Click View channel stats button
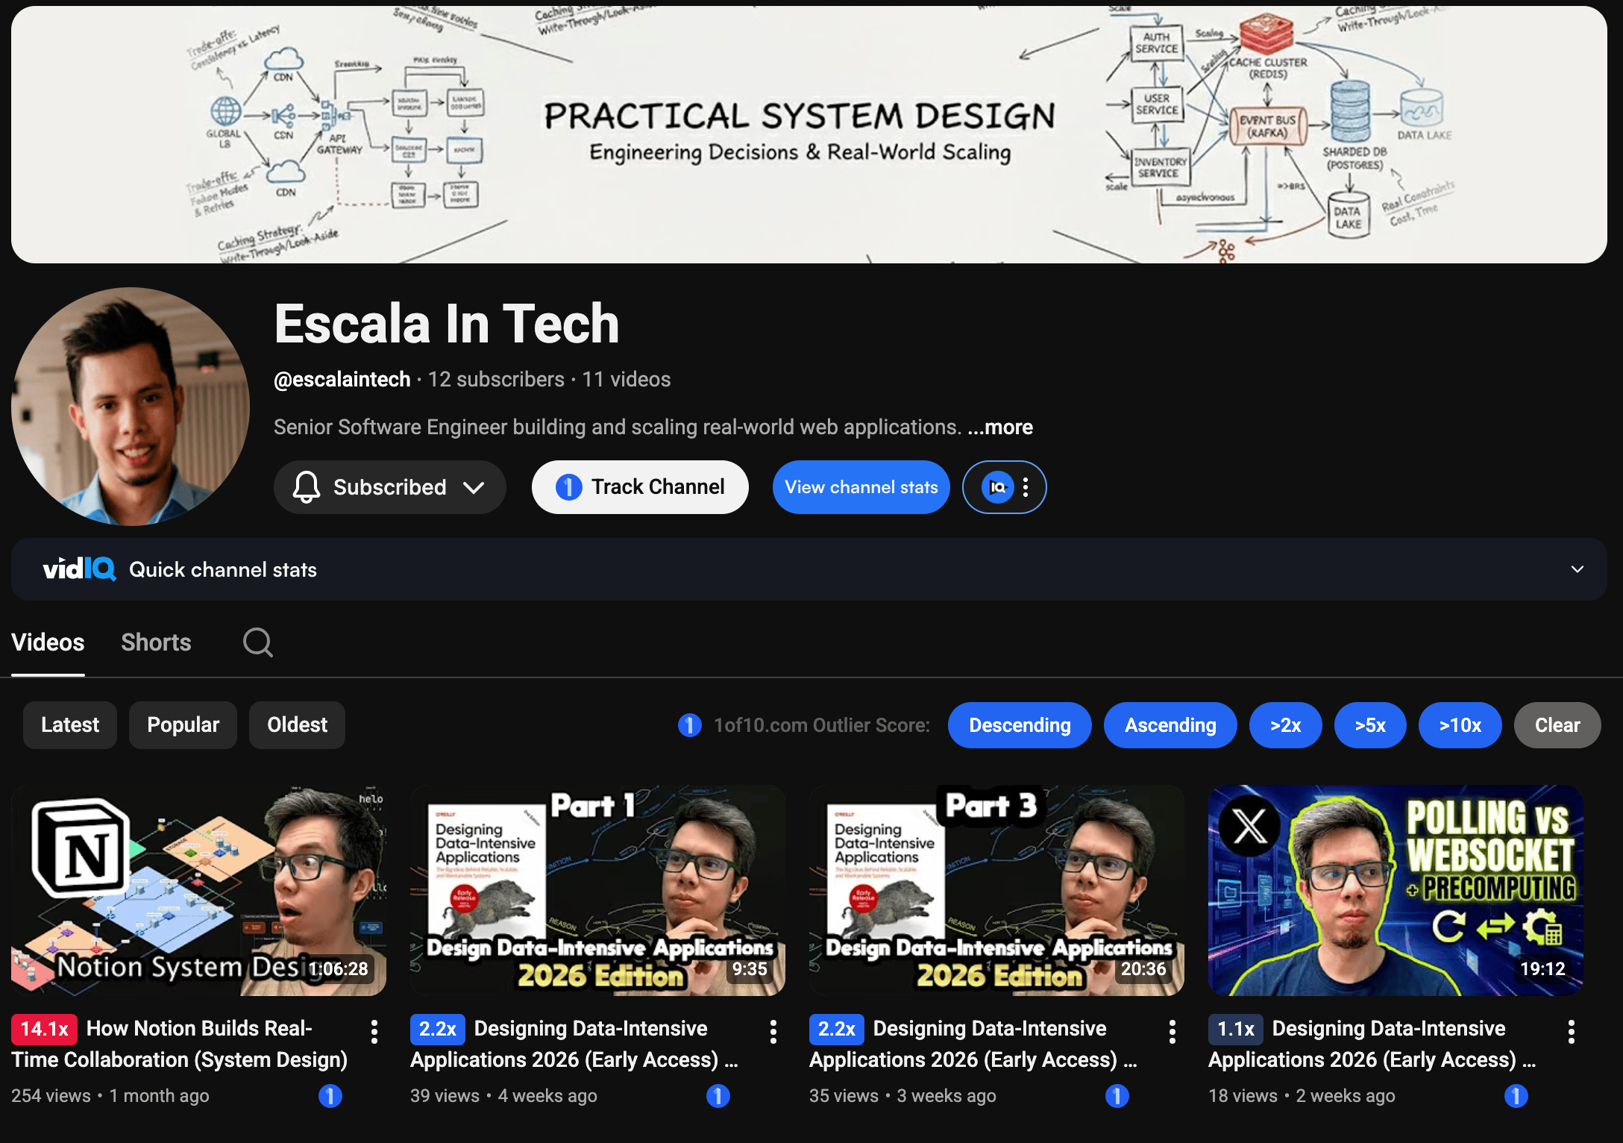 point(861,487)
